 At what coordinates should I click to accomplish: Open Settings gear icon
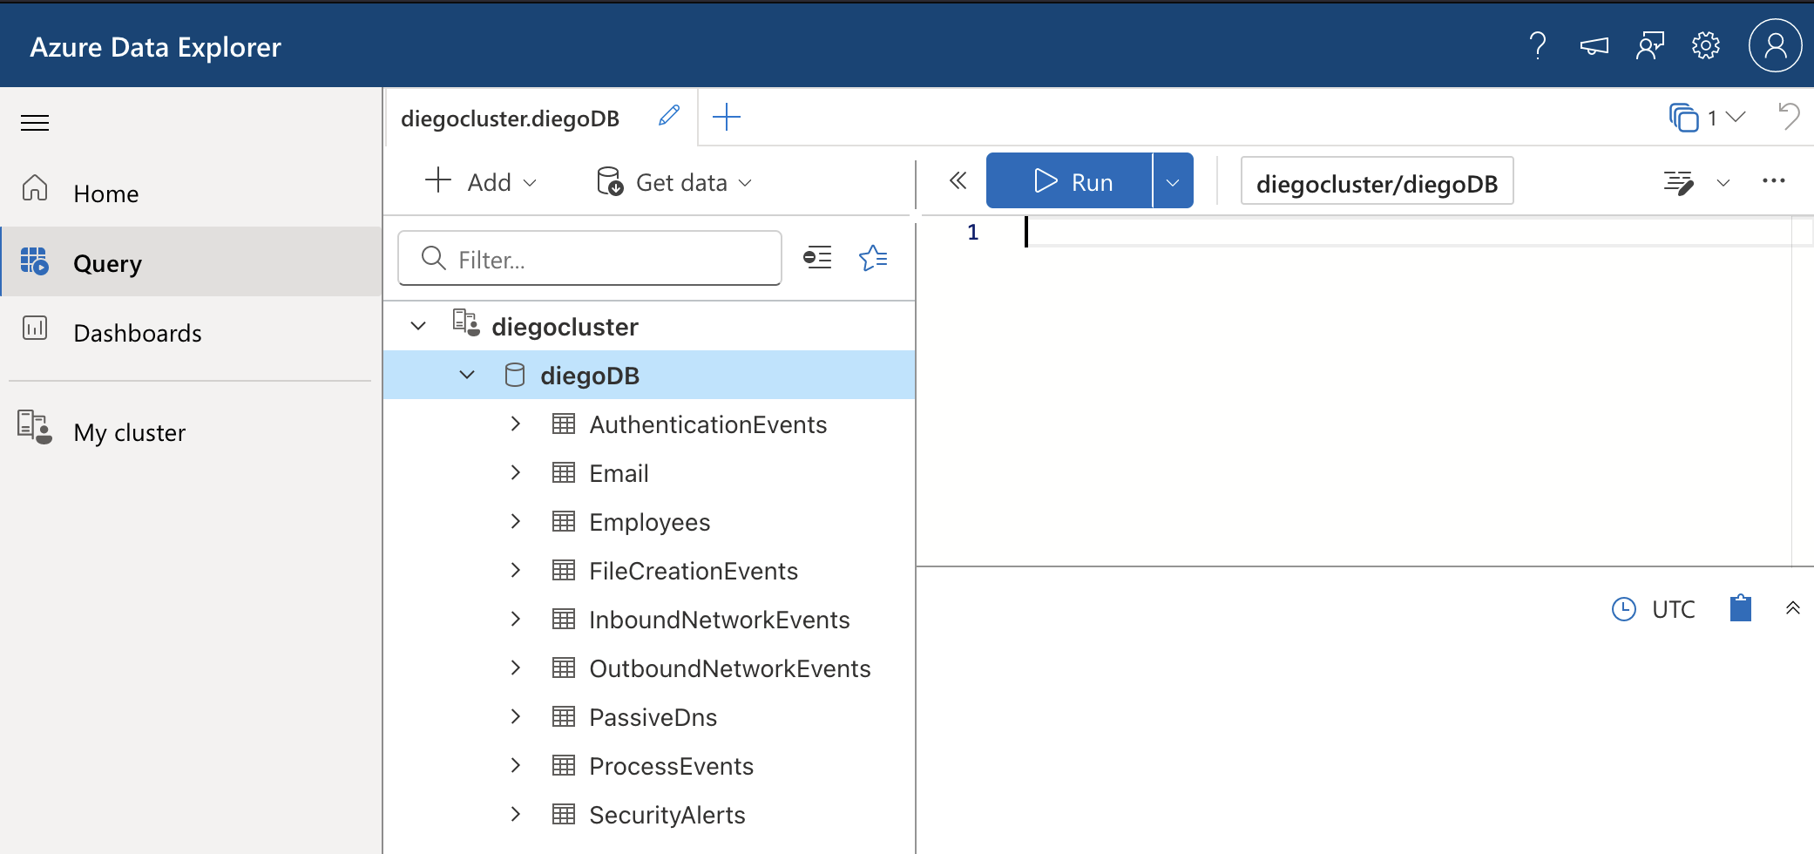(x=1706, y=45)
